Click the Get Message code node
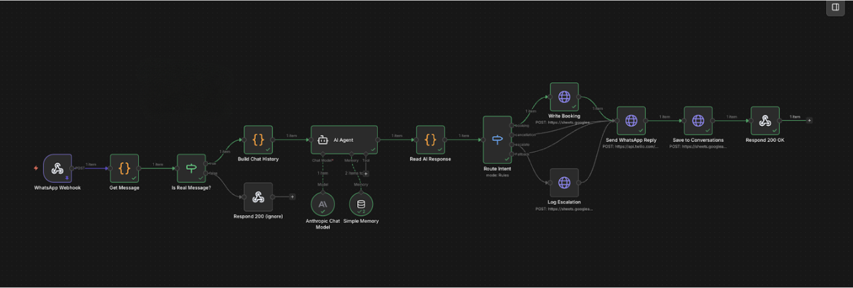This screenshot has height=288, width=853. click(124, 168)
